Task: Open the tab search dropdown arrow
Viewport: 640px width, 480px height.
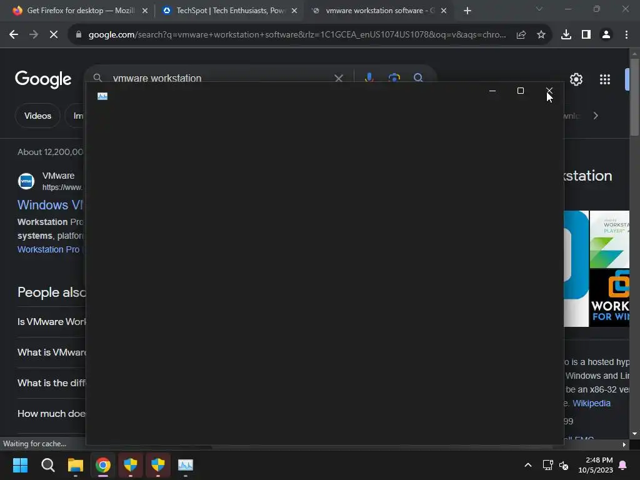Action: coord(539,9)
